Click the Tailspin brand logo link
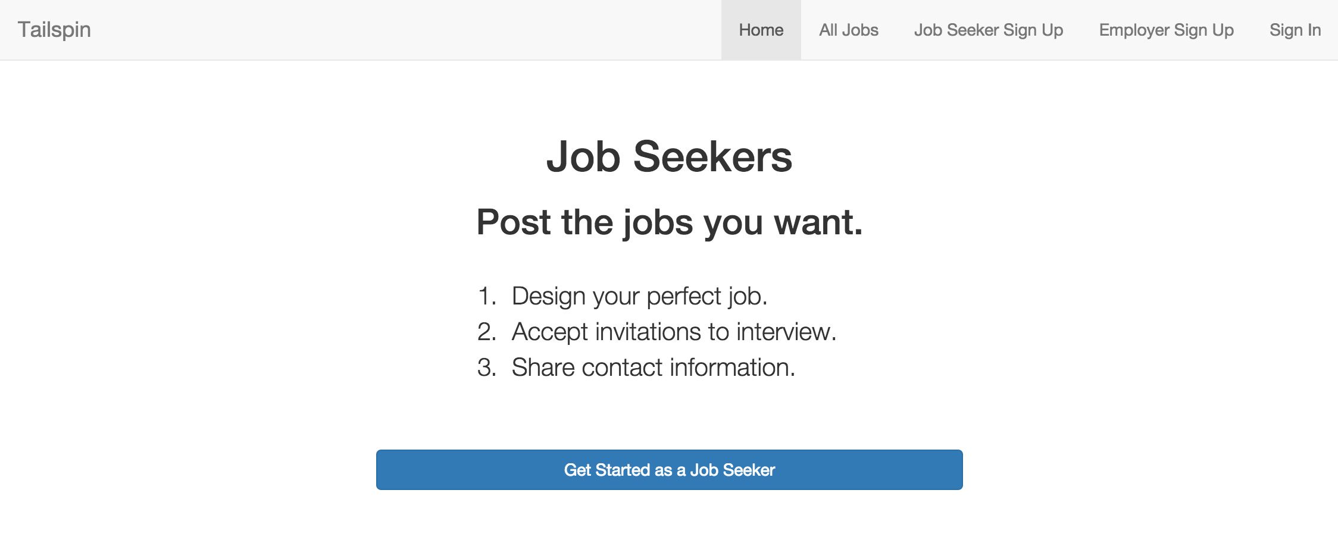1338x559 pixels. [54, 30]
